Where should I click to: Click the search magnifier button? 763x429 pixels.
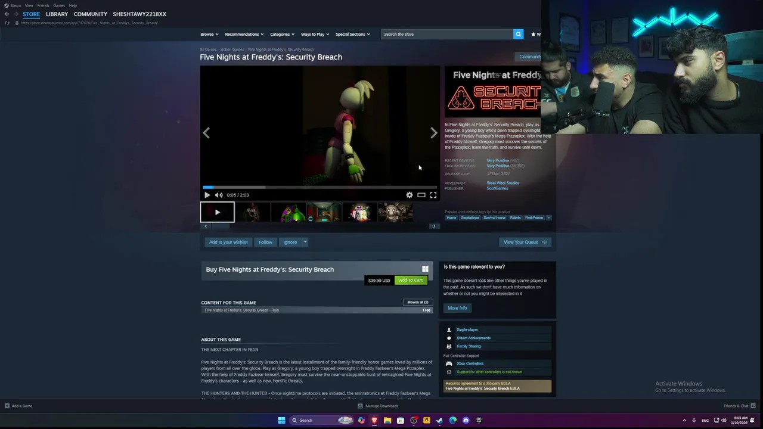point(519,34)
